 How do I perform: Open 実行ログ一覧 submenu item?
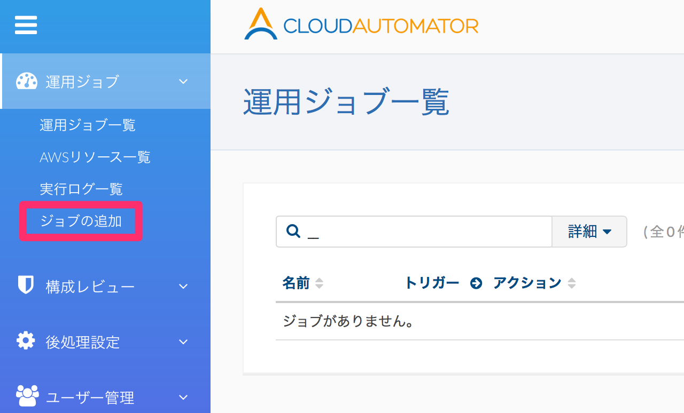(x=81, y=189)
